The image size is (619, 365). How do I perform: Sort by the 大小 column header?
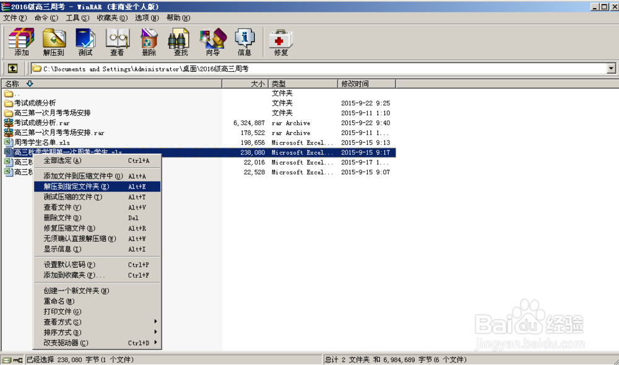(245, 84)
